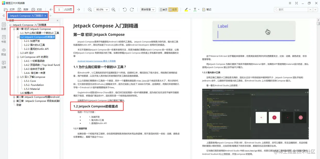Image resolution: width=320 pixels, height=159 pixels.
Task: Select outline item 1.4.3 组合优于继承
Action: pyautogui.click(x=34, y=69)
